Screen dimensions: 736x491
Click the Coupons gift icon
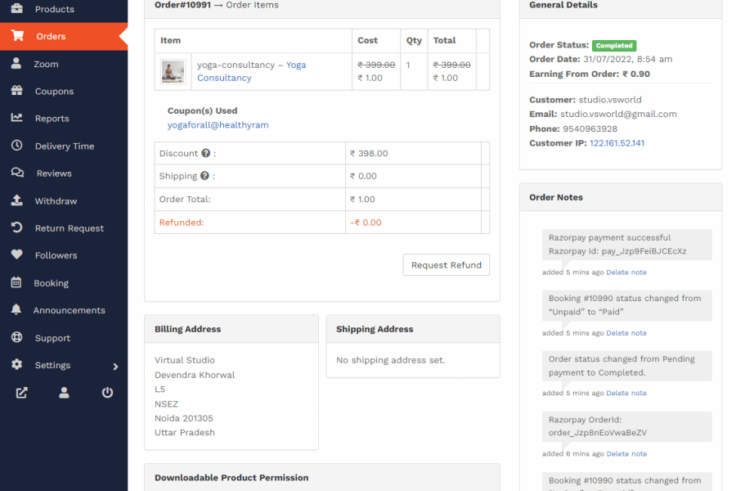17,91
